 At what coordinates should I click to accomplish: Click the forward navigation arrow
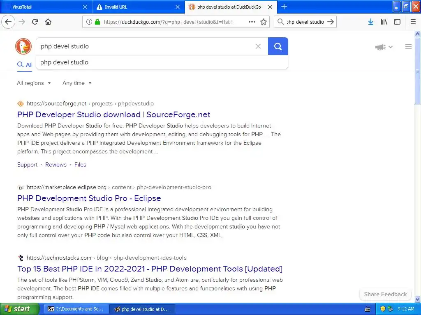pyautogui.click(x=22, y=22)
